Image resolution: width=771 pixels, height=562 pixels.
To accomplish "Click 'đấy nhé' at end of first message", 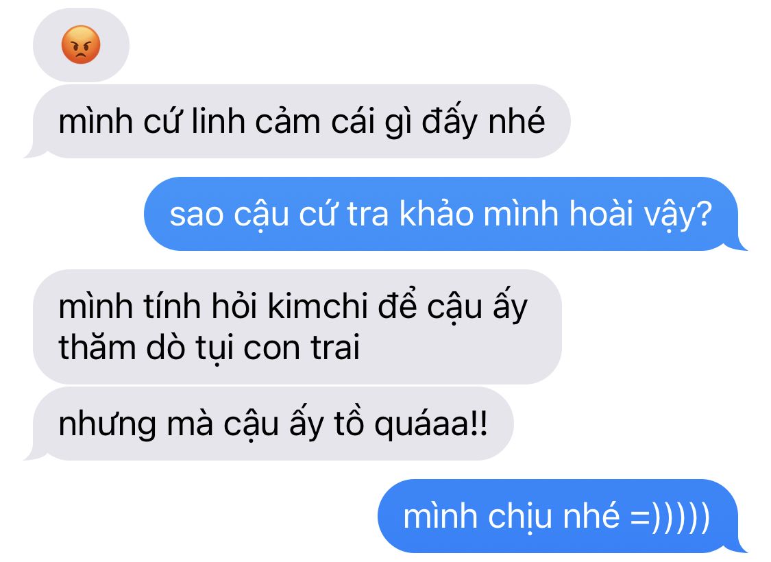I will click(x=483, y=121).
